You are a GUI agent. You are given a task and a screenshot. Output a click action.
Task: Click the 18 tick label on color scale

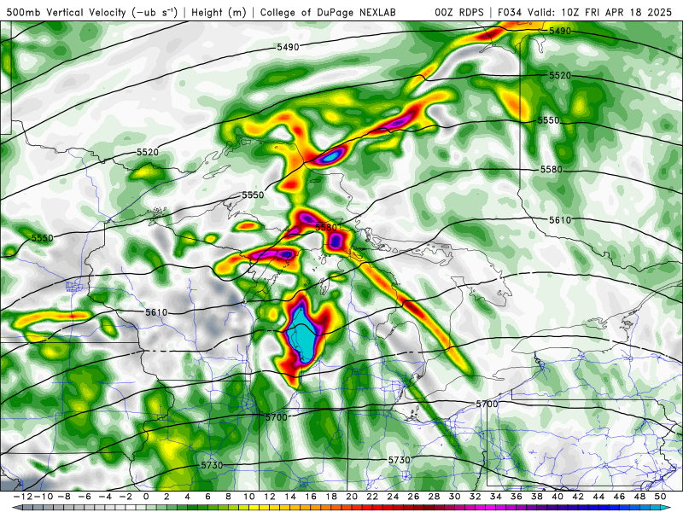coord(331,497)
